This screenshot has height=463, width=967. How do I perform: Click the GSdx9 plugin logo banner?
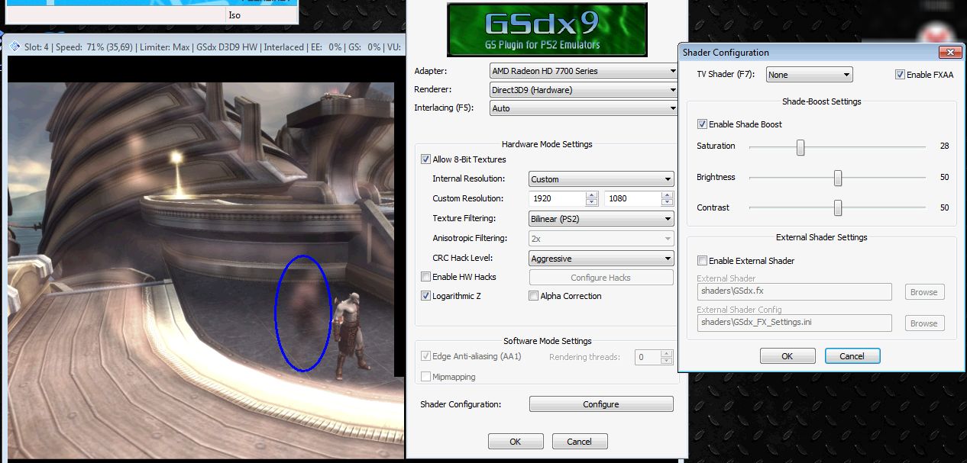click(x=547, y=29)
